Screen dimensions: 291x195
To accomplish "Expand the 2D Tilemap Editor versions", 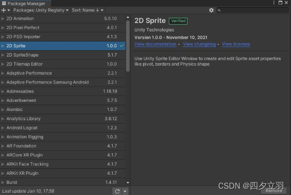I will click(x=2, y=64).
